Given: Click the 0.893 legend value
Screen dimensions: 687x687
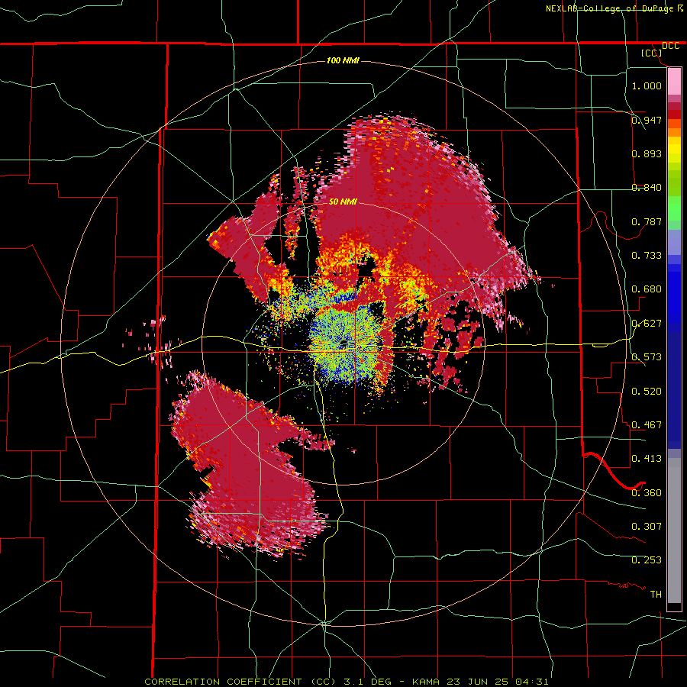Looking at the screenshot, I should [647, 153].
